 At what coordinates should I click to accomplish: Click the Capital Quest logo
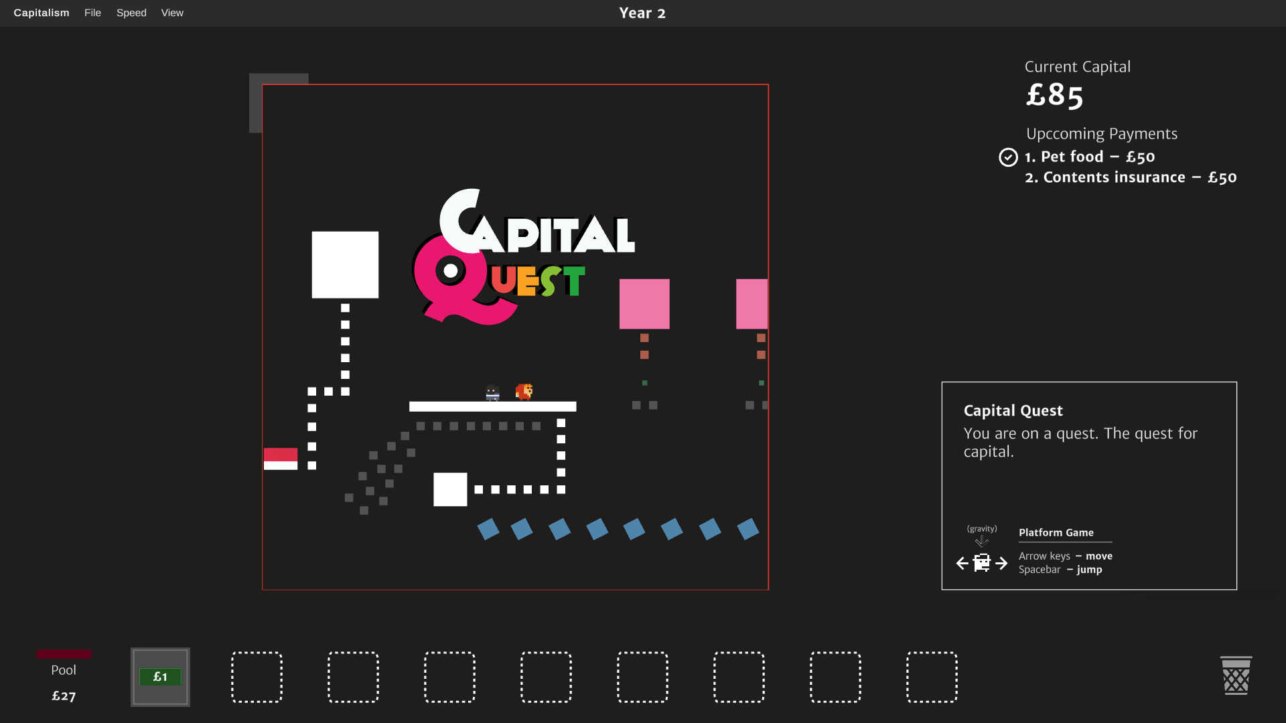pyautogui.click(x=524, y=256)
